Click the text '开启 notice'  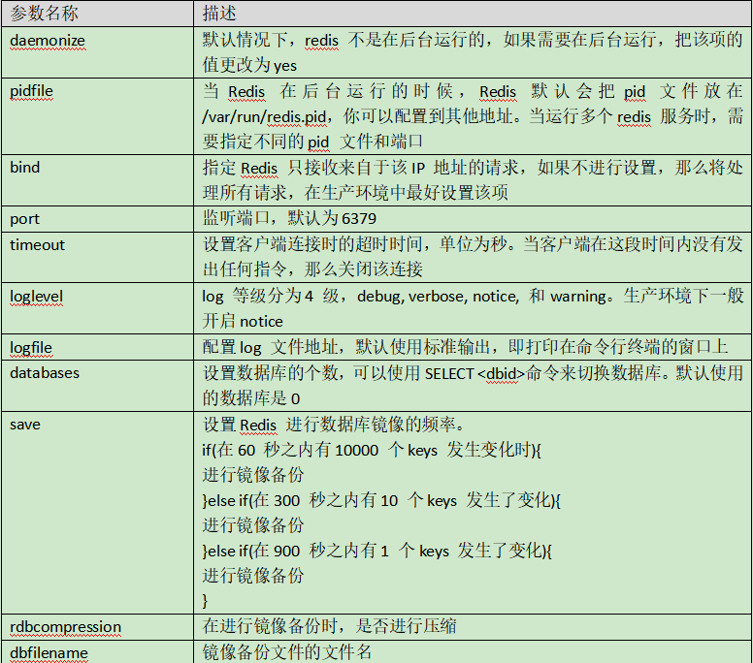pos(243,321)
